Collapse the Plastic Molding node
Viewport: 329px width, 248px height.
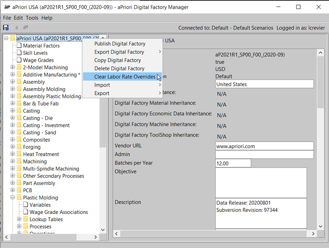[x=13, y=197]
